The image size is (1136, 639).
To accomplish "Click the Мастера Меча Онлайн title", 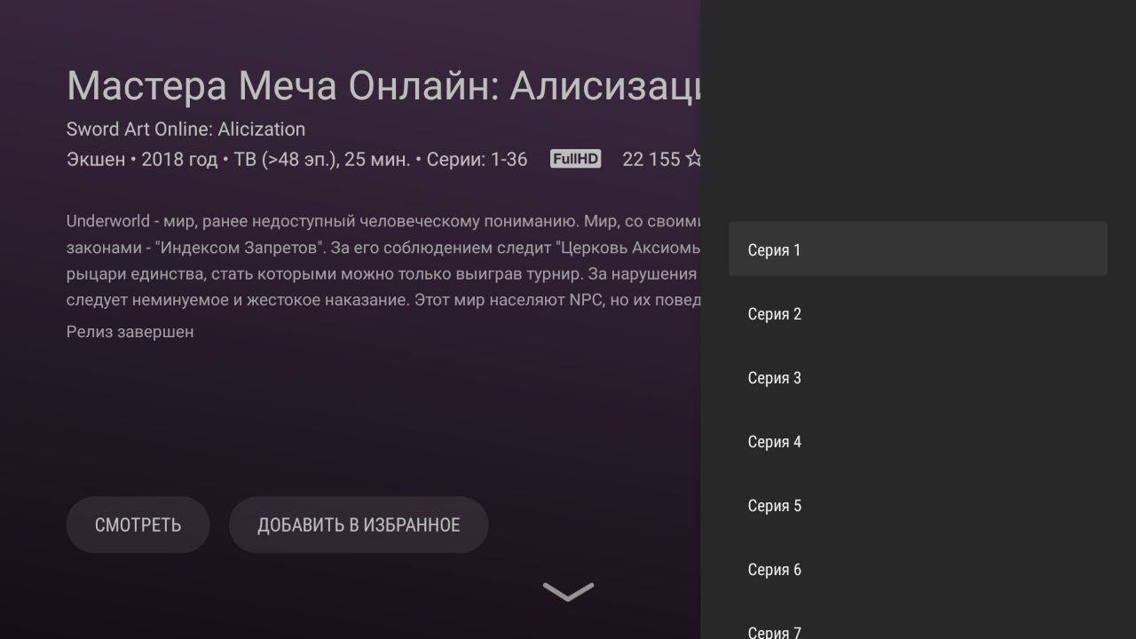I will [x=383, y=85].
